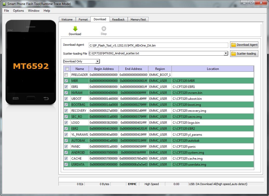Uncheck the NVRAM partition checkbox

[x=66, y=93]
